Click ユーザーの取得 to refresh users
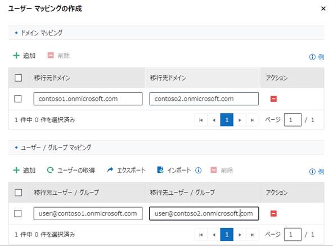 [x=71, y=171]
